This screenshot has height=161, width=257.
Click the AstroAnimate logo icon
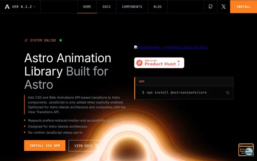tap(7, 6)
